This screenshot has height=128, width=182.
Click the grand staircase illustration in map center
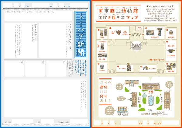(136, 46)
